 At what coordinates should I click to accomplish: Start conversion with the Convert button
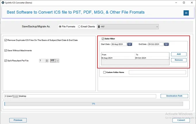pos(181,120)
